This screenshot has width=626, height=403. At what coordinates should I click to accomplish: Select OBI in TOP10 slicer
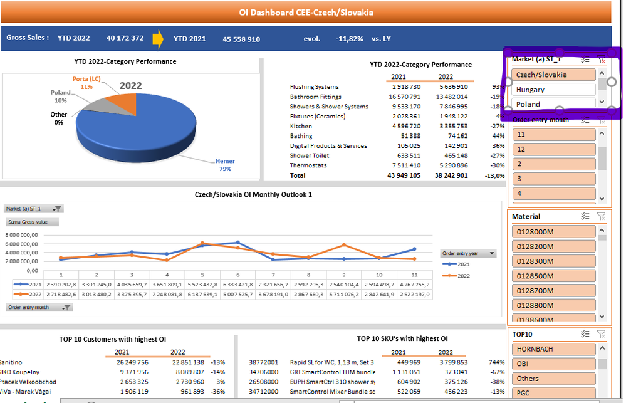coord(554,364)
